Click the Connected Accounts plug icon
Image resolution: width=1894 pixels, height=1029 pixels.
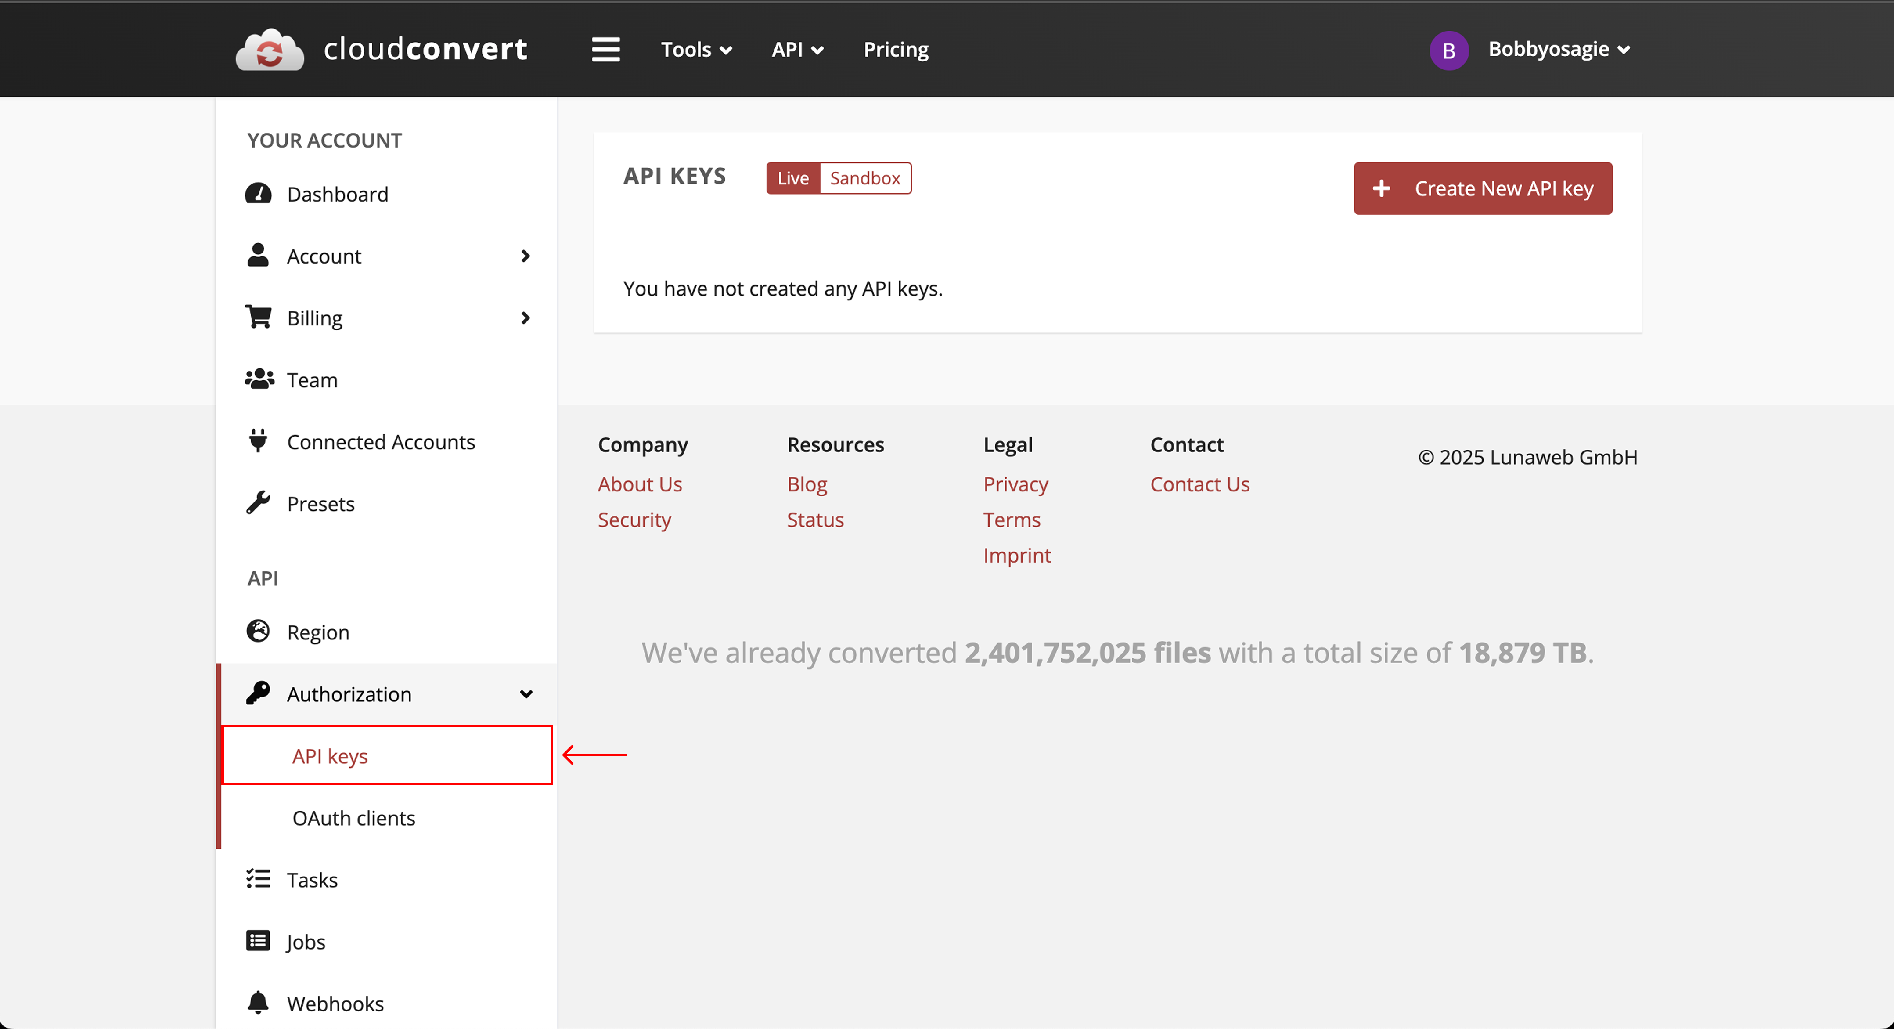tap(258, 440)
